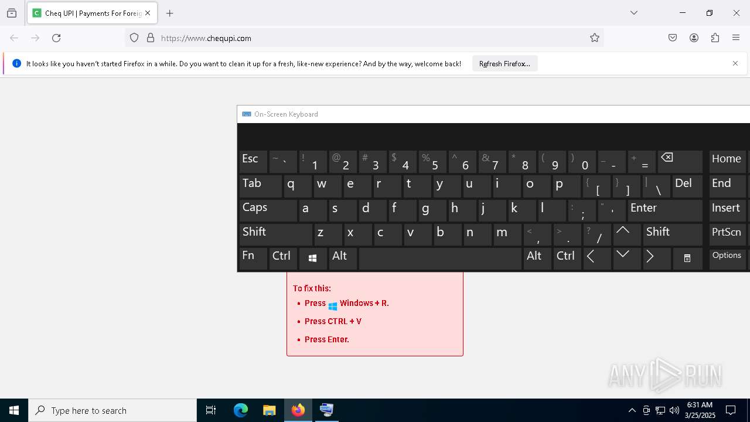Toggle right Ctrl key on On-Screen Keyboard

[x=567, y=258]
